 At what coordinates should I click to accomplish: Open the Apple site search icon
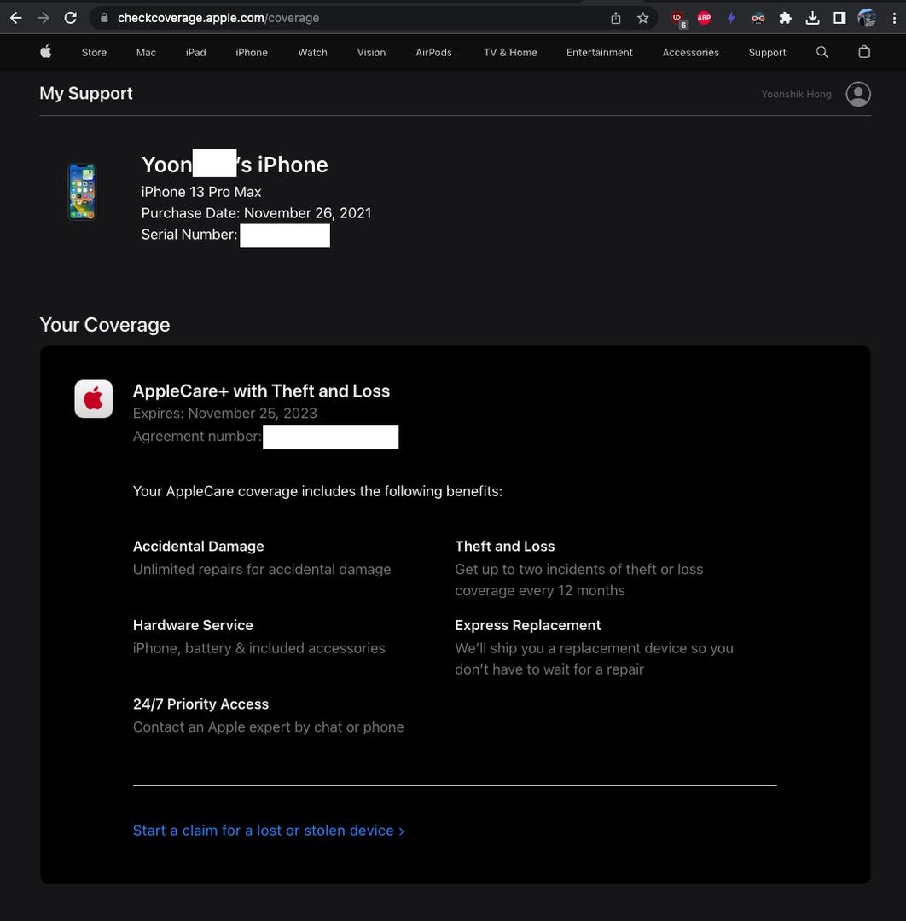tap(822, 52)
